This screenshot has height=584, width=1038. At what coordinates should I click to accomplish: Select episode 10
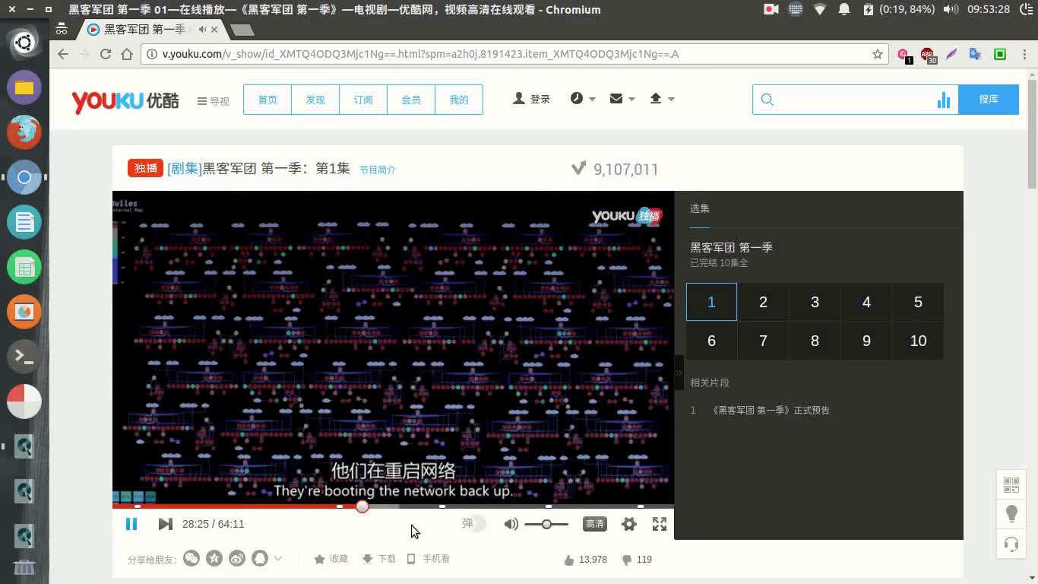(918, 341)
